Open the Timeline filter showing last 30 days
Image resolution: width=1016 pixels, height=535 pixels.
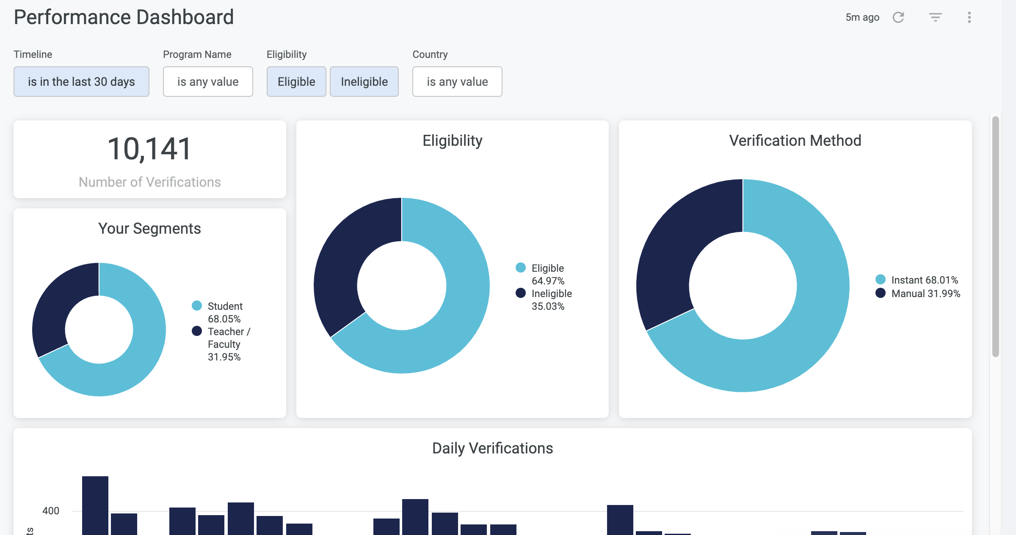point(81,82)
